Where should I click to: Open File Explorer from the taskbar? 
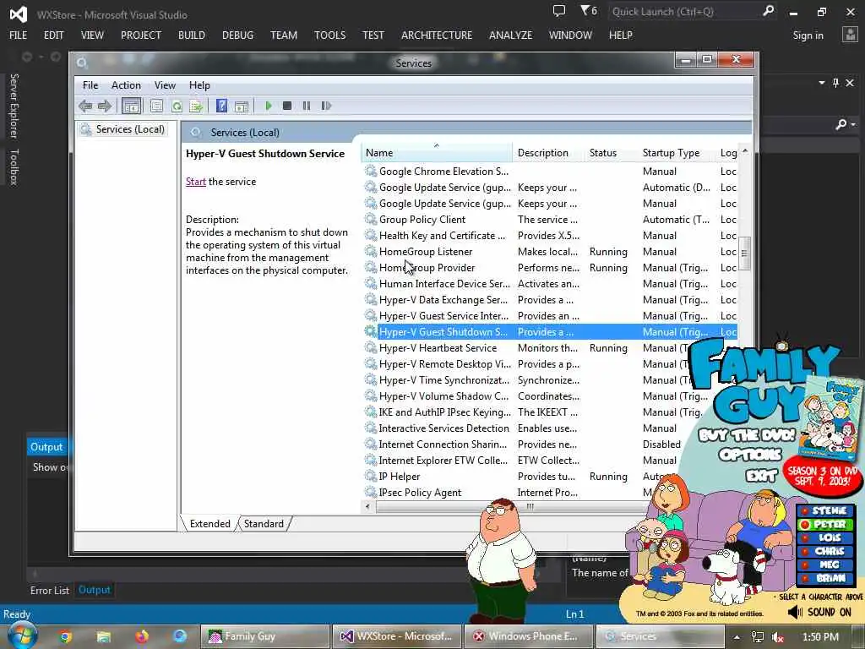[103, 637]
